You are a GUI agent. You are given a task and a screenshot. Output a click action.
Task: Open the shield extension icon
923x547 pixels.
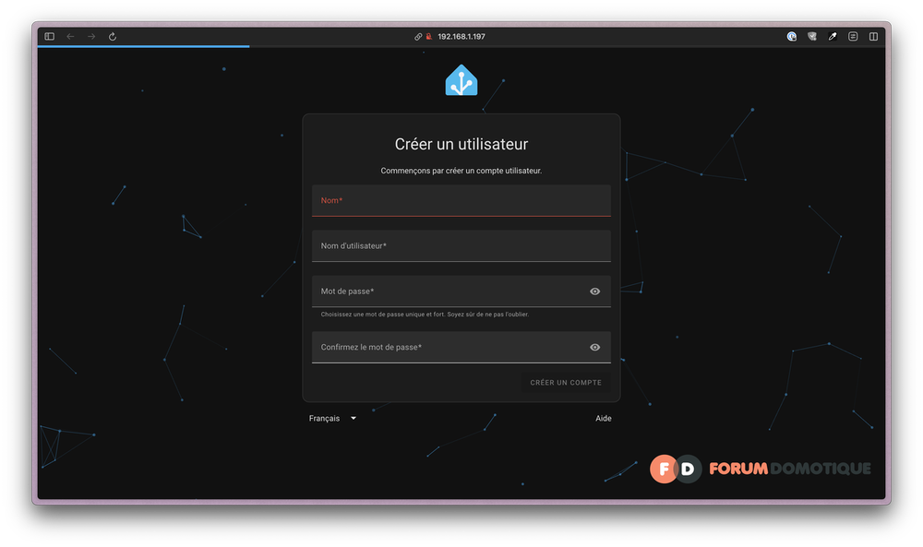click(x=812, y=37)
